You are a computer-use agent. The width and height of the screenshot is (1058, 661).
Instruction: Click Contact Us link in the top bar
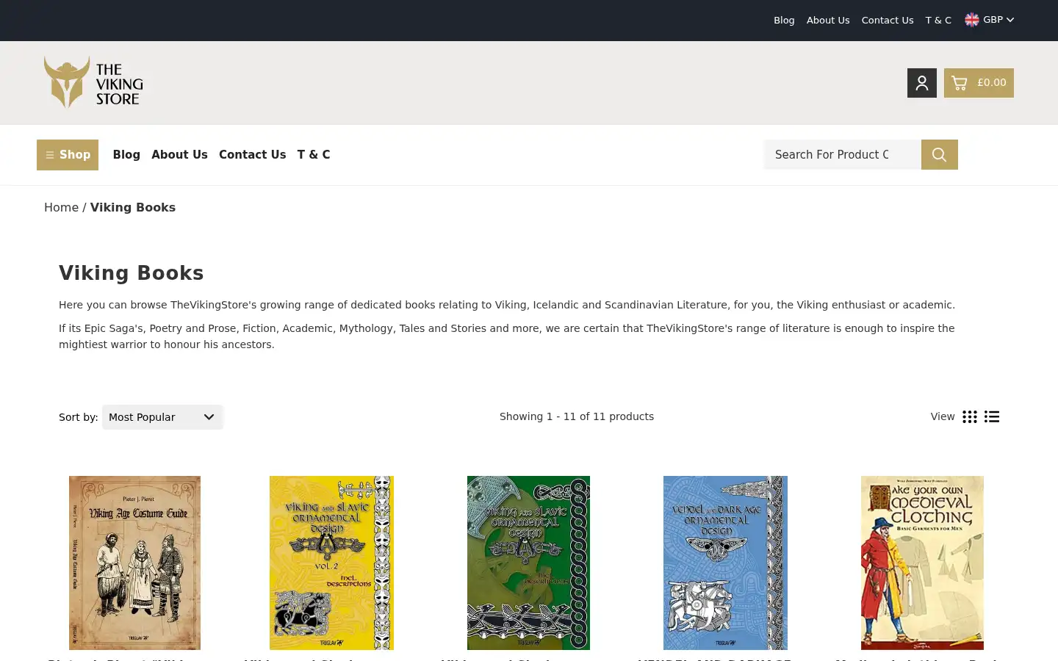click(888, 21)
